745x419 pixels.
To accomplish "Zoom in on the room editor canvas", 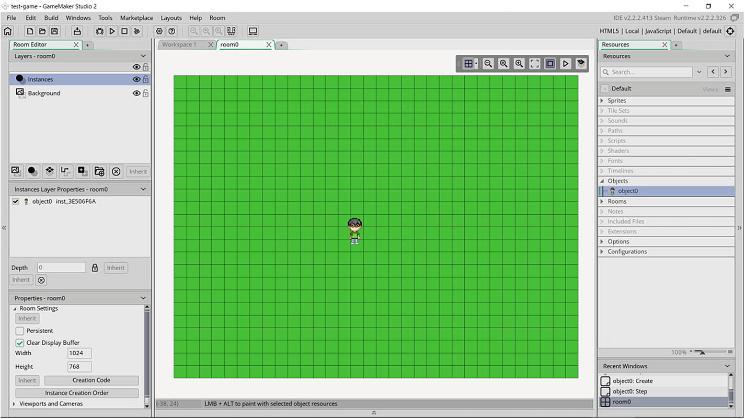I will coord(519,64).
